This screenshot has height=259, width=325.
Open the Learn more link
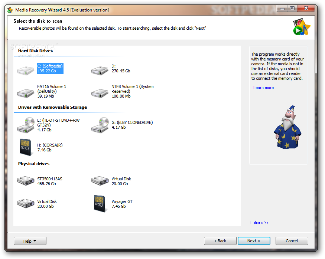(x=266, y=88)
